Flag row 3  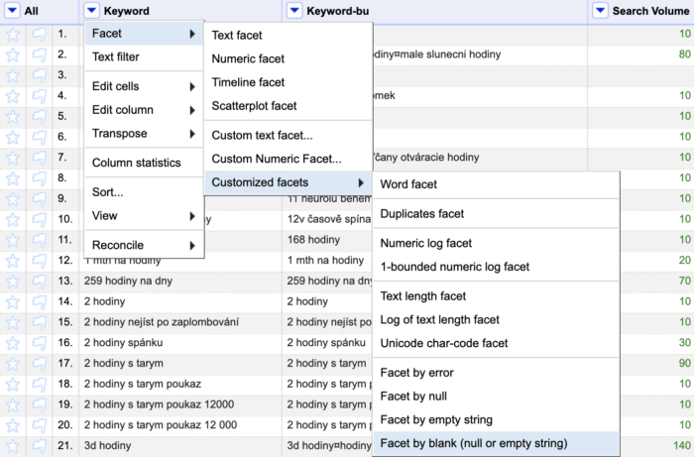40,75
